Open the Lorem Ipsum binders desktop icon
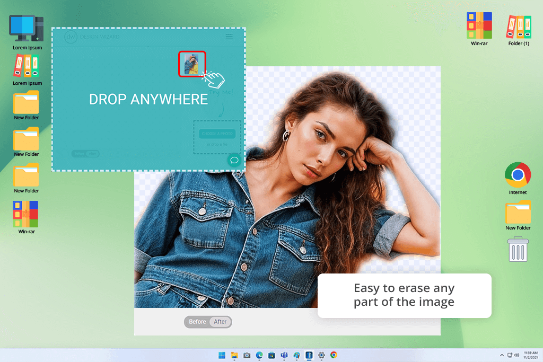Viewport: 543px width, 362px height. [27, 70]
